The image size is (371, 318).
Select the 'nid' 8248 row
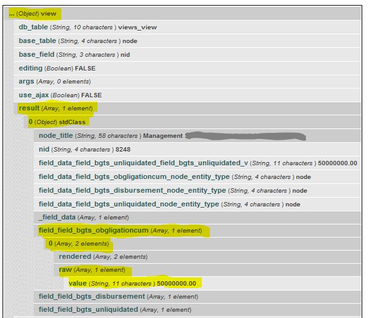coord(197,149)
